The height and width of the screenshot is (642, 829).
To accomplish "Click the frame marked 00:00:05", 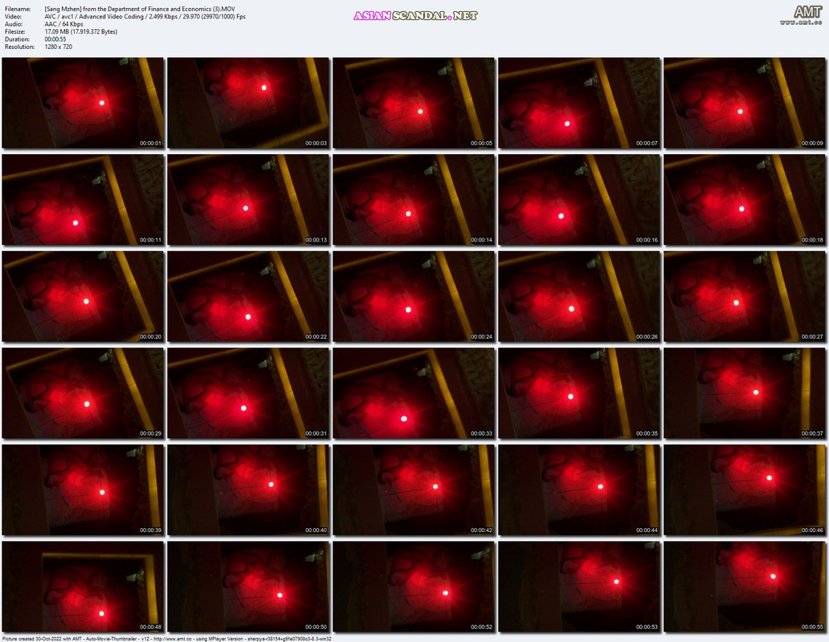I will 414,103.
